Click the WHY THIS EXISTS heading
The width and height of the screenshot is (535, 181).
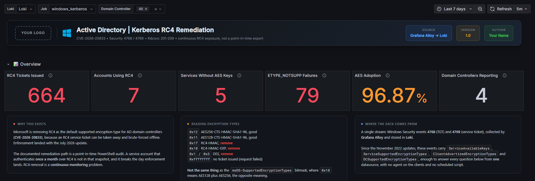[32, 124]
